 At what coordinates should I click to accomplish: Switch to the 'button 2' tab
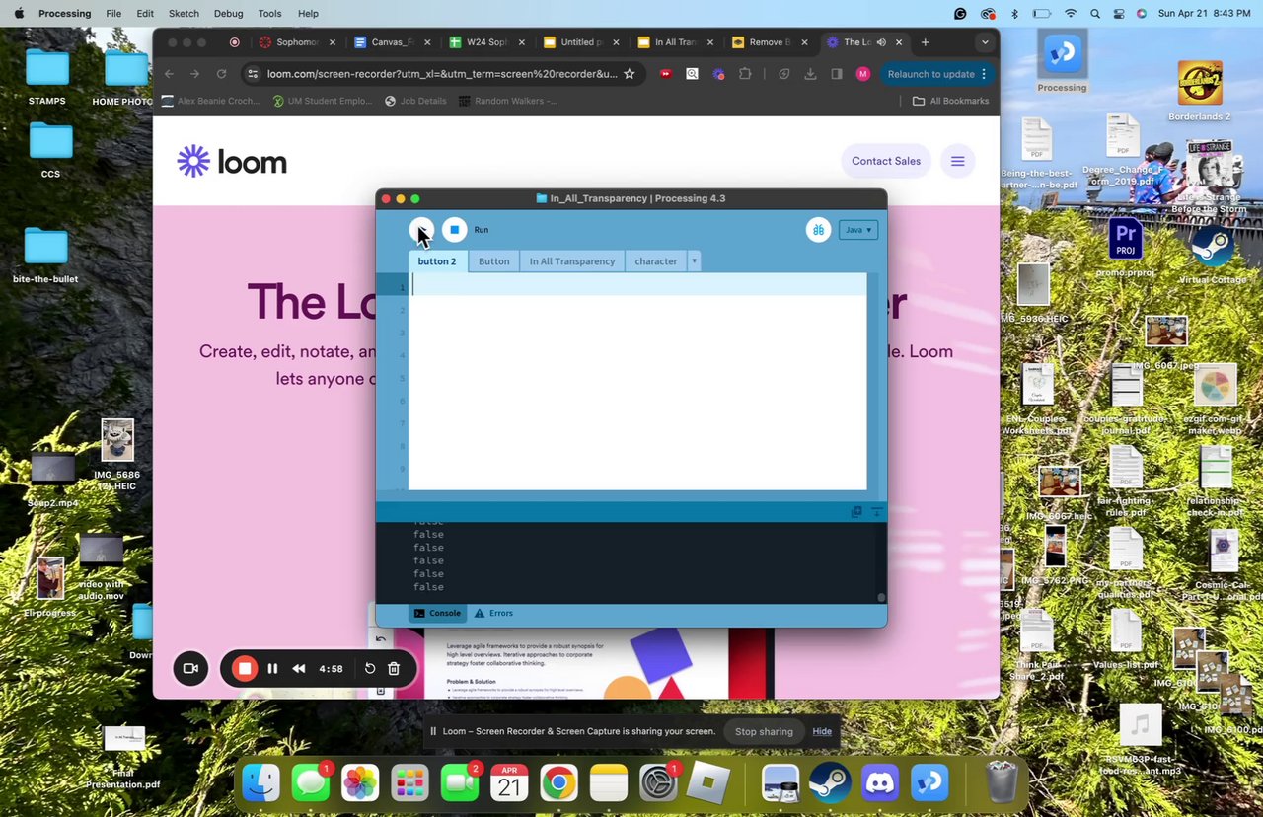pos(437,261)
